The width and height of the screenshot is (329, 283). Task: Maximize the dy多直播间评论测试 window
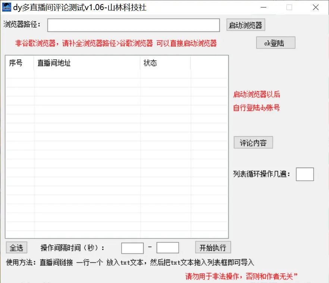289,7
